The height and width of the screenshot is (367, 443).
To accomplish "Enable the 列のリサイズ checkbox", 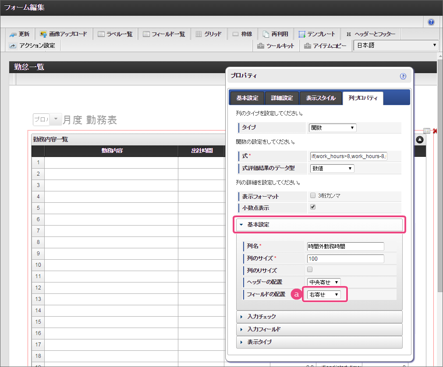I will click(310, 270).
